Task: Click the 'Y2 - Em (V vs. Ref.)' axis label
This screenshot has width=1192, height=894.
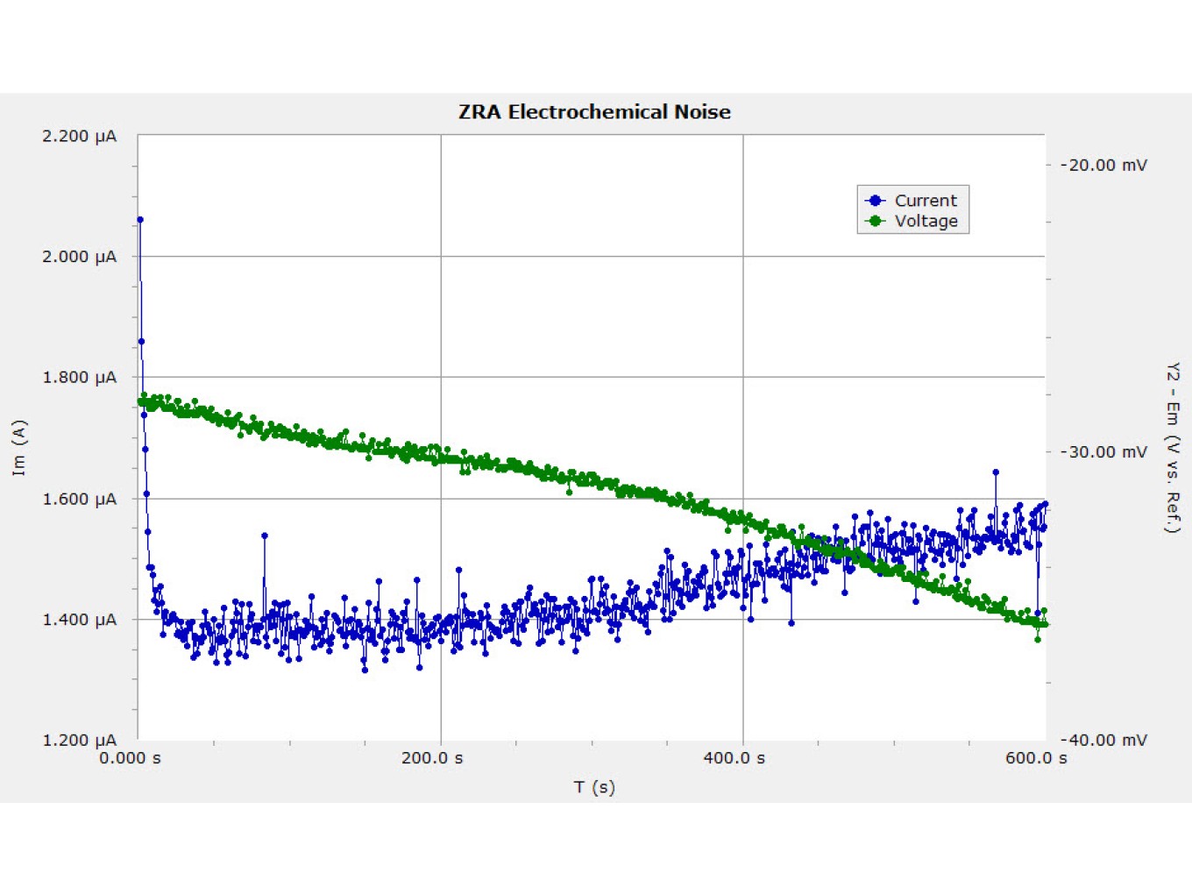Action: pyautogui.click(x=1173, y=447)
